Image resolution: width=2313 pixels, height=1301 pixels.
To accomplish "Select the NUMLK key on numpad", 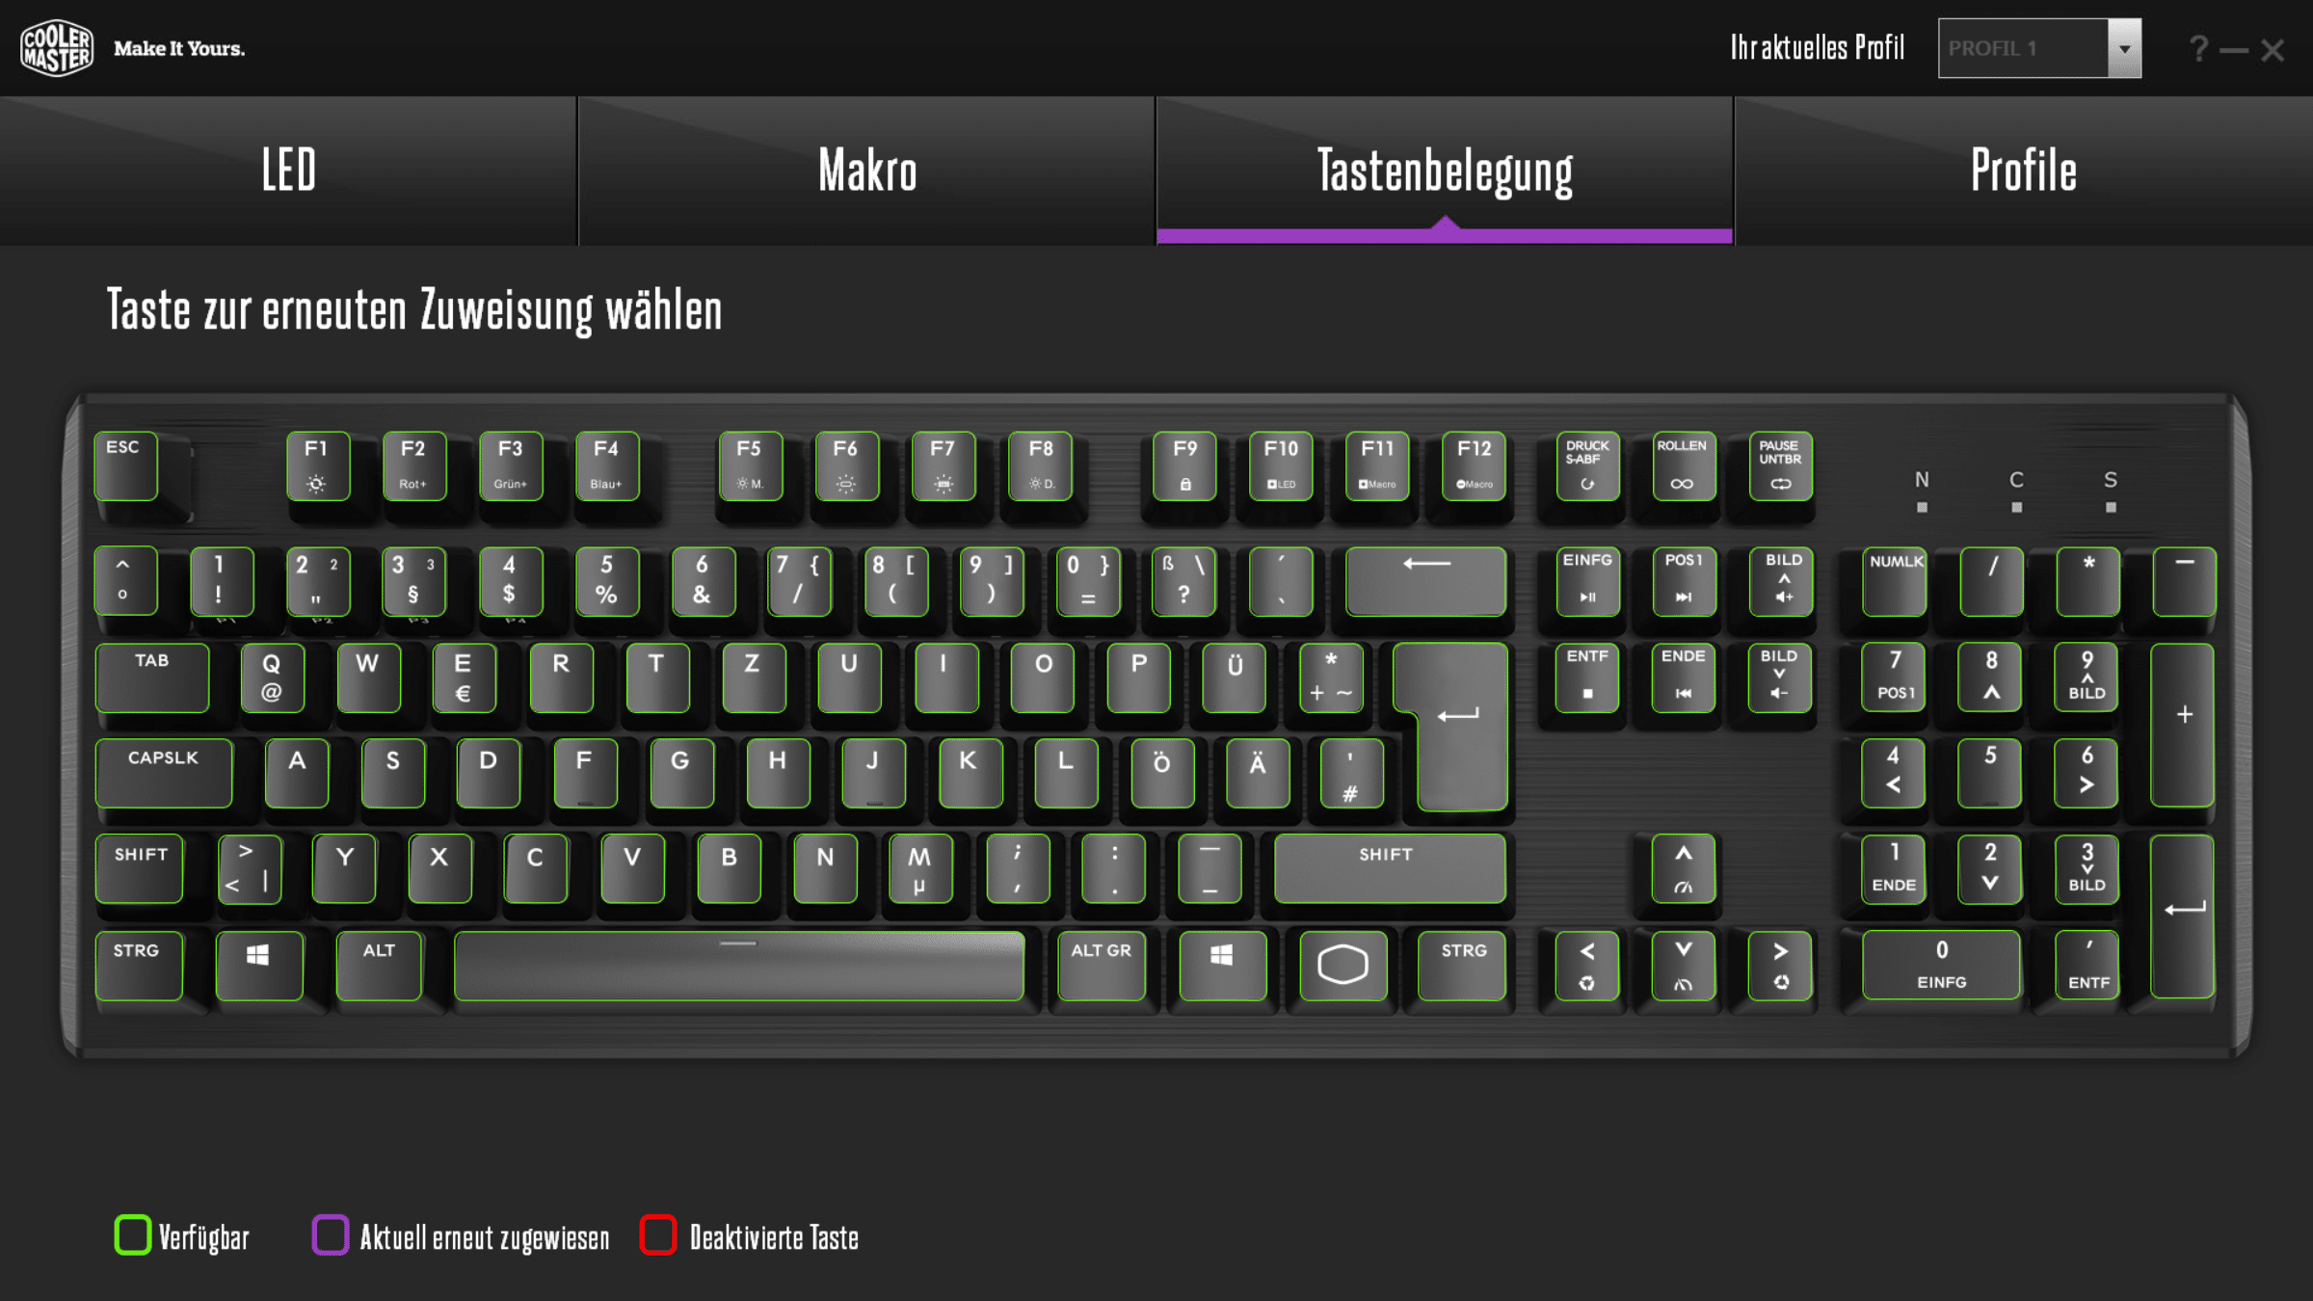I will [x=1895, y=581].
